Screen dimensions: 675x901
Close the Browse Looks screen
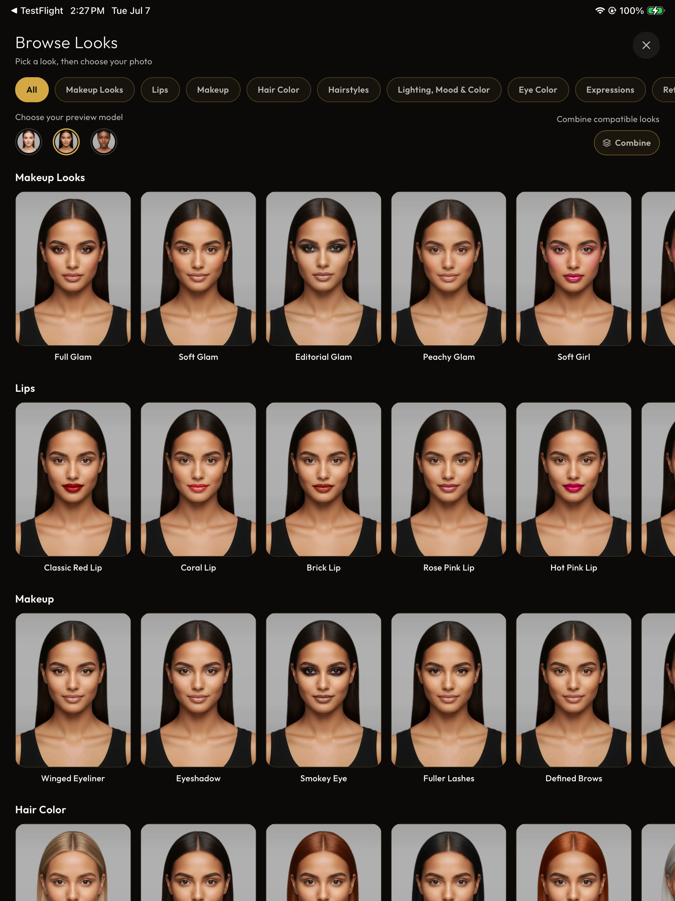tap(646, 45)
